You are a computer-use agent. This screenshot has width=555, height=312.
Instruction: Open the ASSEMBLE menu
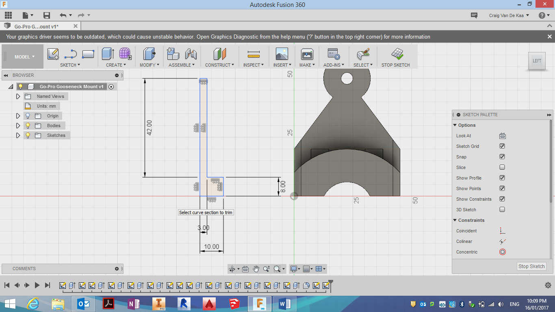click(182, 65)
